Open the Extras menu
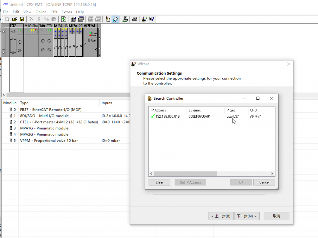This screenshot has height=238, width=318. click(x=66, y=12)
